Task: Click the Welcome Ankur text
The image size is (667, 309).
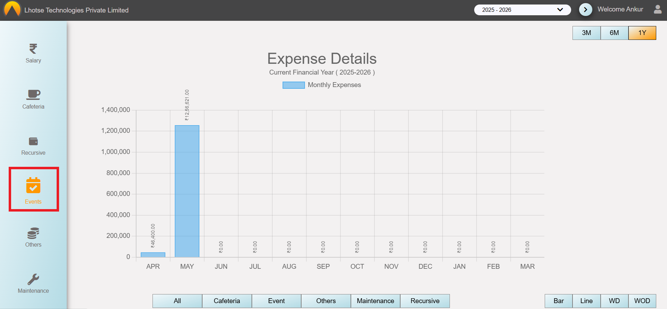Action: [x=620, y=9]
